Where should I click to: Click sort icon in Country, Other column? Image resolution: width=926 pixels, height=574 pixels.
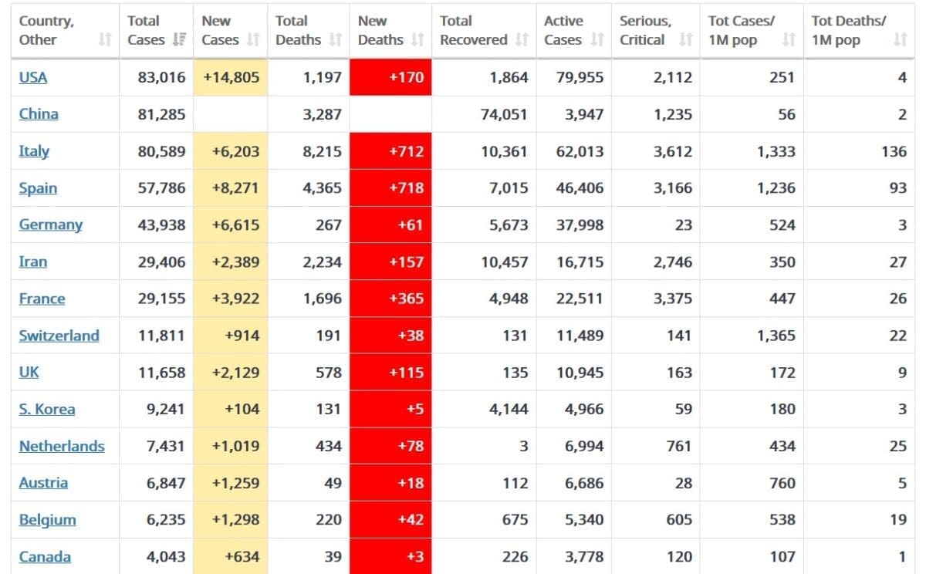point(106,40)
